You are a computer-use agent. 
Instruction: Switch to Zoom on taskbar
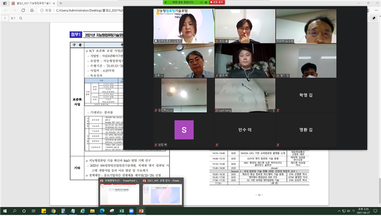click(x=131, y=211)
